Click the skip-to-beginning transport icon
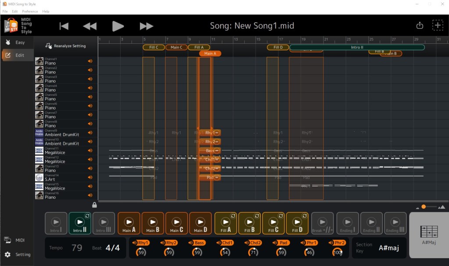Screen dimensions: 449x266 point(64,26)
